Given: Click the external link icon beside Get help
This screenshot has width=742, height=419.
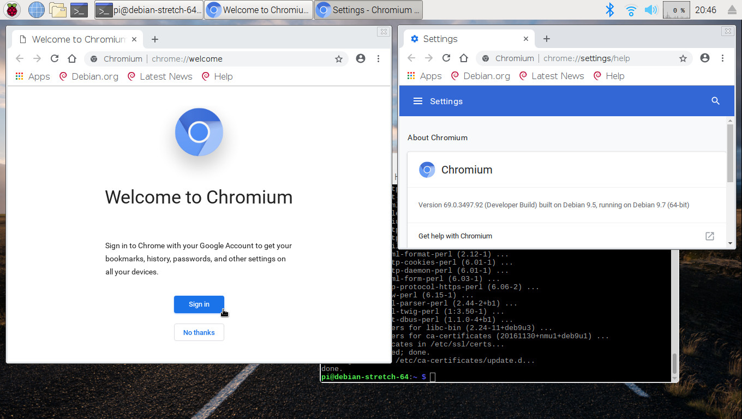Looking at the screenshot, I should pos(710,236).
